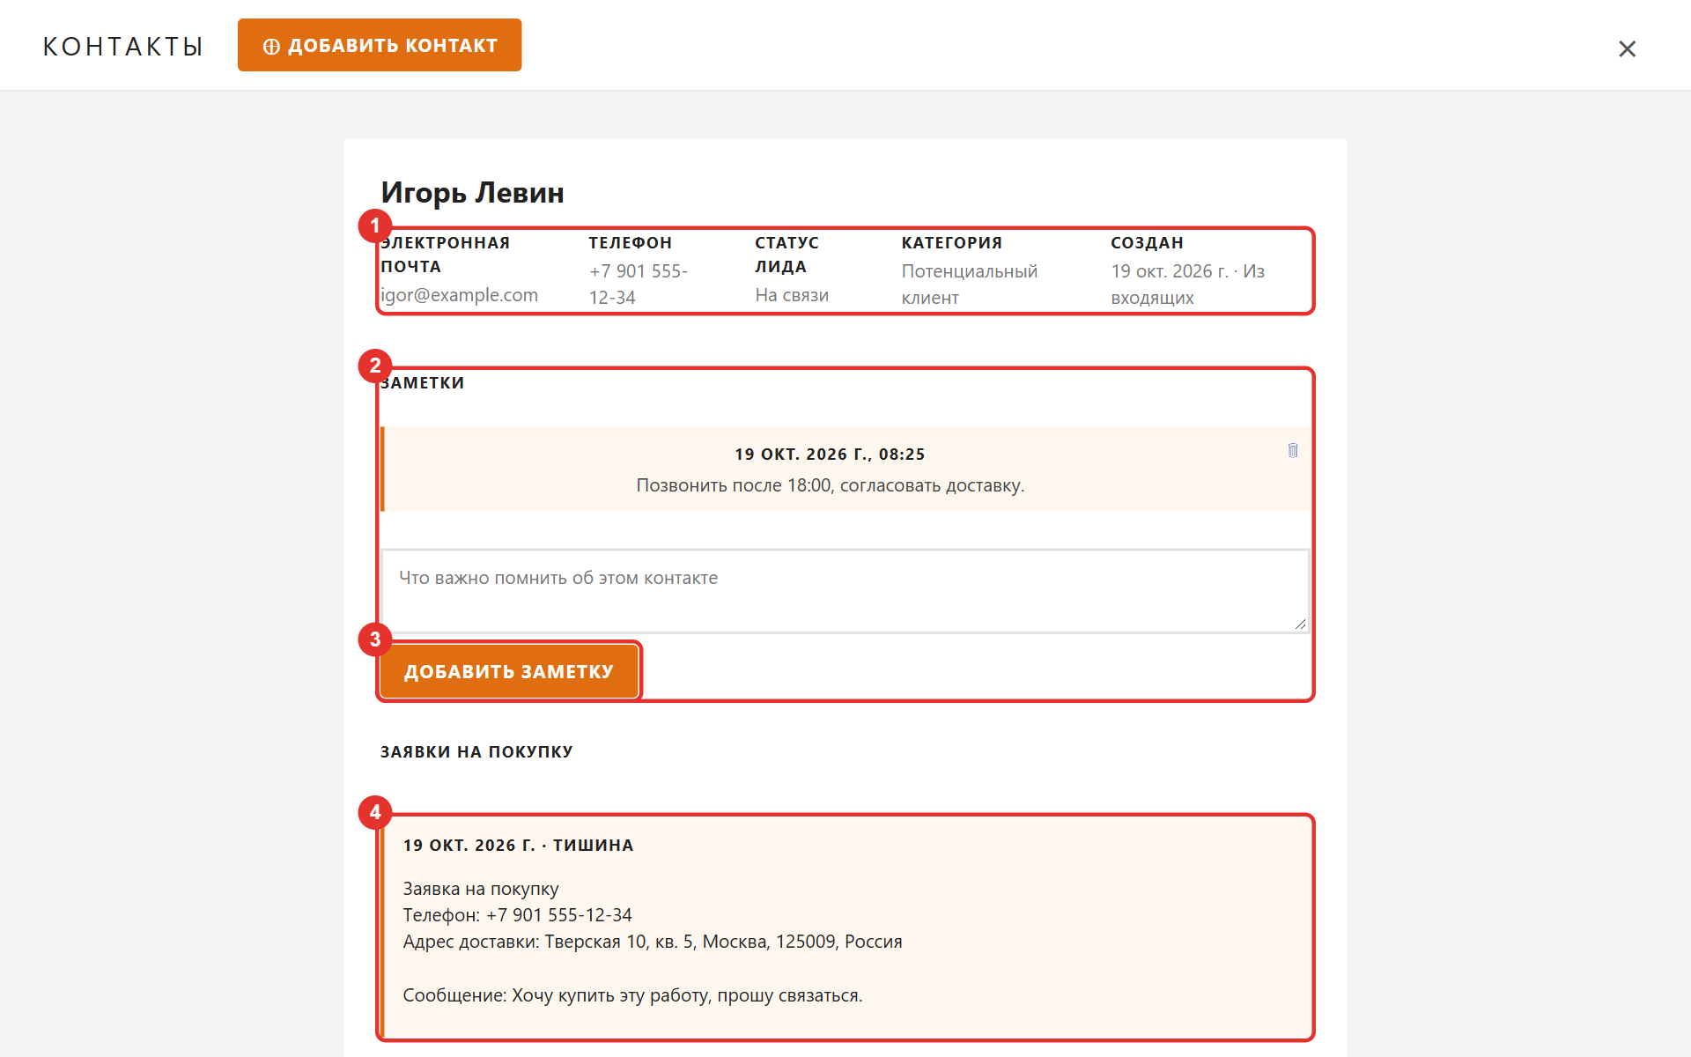Click the phone value +7 901 555-12-34 under Телефон

(x=639, y=284)
